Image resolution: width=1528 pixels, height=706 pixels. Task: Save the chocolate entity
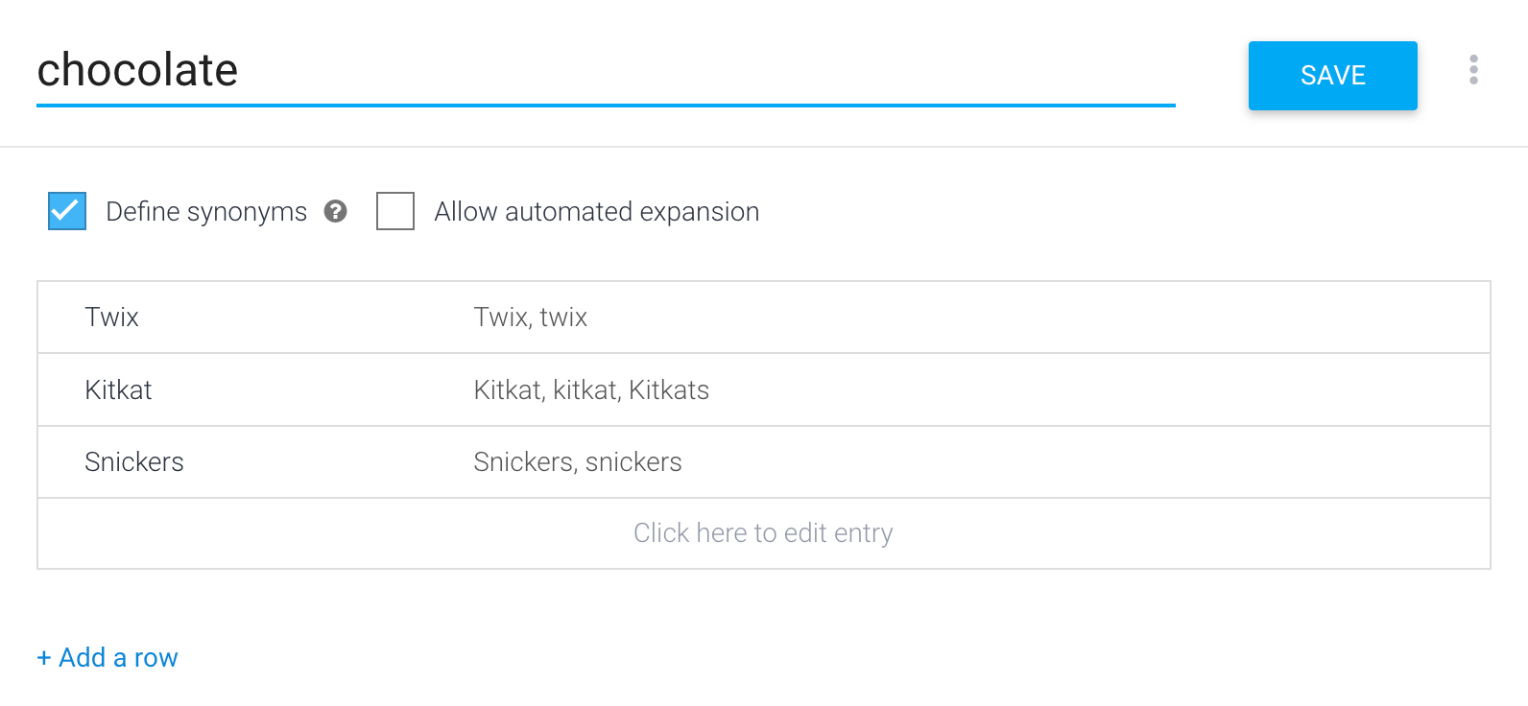click(1332, 76)
